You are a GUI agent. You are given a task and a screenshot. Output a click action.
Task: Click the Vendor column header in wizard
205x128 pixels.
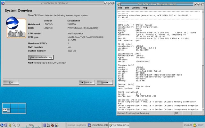(48, 20)
